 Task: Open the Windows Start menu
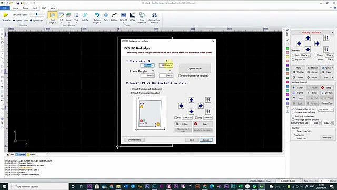(x=4, y=186)
